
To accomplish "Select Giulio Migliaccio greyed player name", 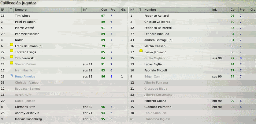I will pos(156,58).
